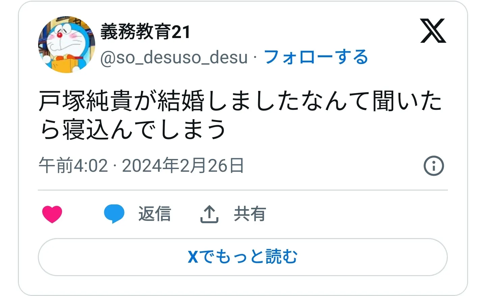Click the digits 21 in the display name
This screenshot has width=486, height=296.
click(x=181, y=32)
